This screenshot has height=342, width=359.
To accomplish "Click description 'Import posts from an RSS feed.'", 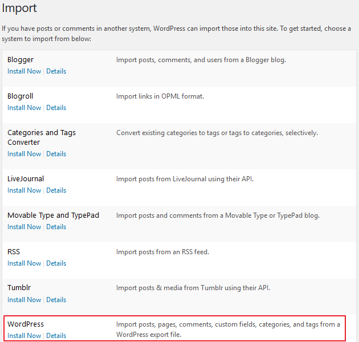I will 162,252.
